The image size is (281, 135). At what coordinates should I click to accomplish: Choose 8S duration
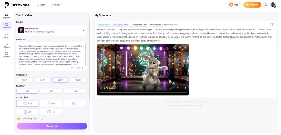(51, 91)
